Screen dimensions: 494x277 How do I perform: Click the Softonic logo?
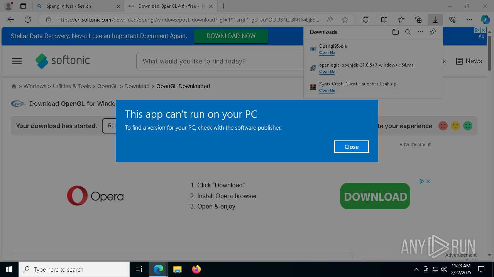tap(63, 61)
